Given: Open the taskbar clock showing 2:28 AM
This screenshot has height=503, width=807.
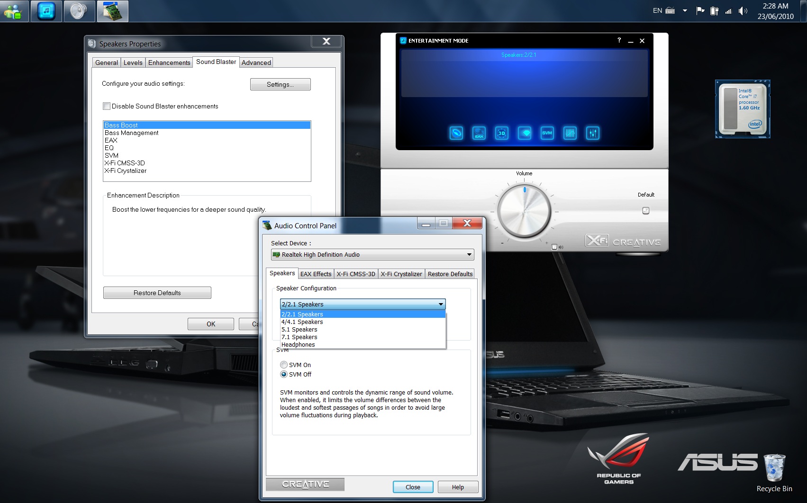Looking at the screenshot, I should click(775, 11).
